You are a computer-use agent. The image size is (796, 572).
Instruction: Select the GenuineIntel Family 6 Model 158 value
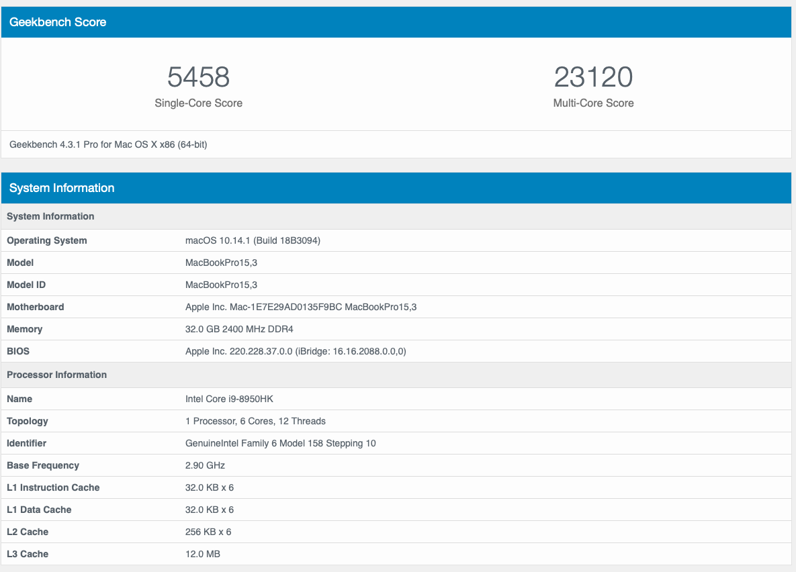pyautogui.click(x=281, y=444)
